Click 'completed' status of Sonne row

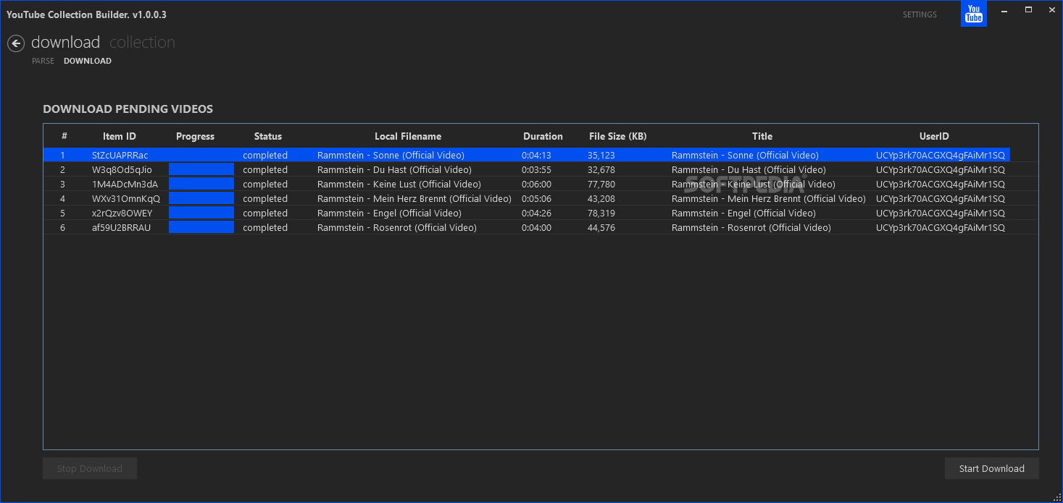[x=265, y=156]
